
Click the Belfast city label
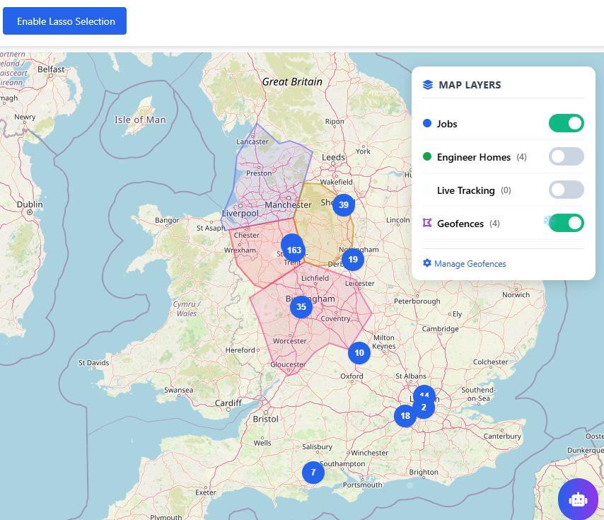pos(51,69)
